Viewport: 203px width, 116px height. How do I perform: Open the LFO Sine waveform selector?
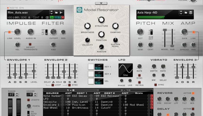(x=126, y=70)
